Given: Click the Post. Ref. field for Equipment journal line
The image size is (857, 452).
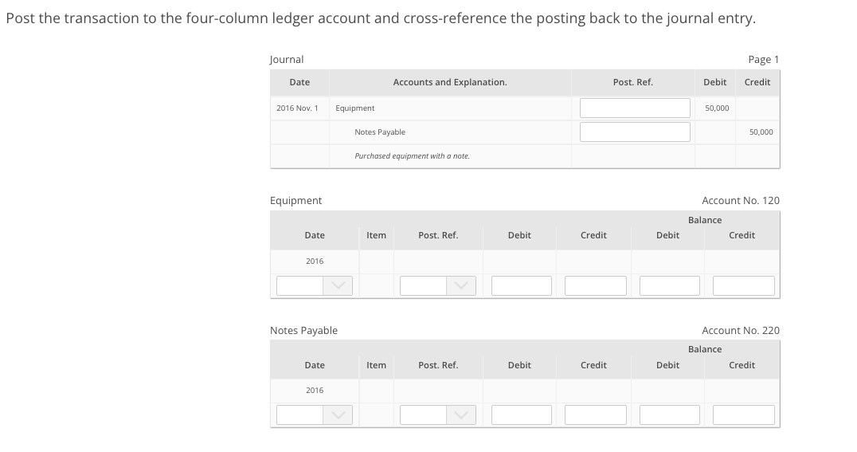Looking at the screenshot, I should click(x=635, y=108).
